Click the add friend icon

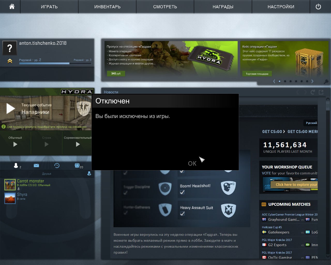tap(89, 173)
